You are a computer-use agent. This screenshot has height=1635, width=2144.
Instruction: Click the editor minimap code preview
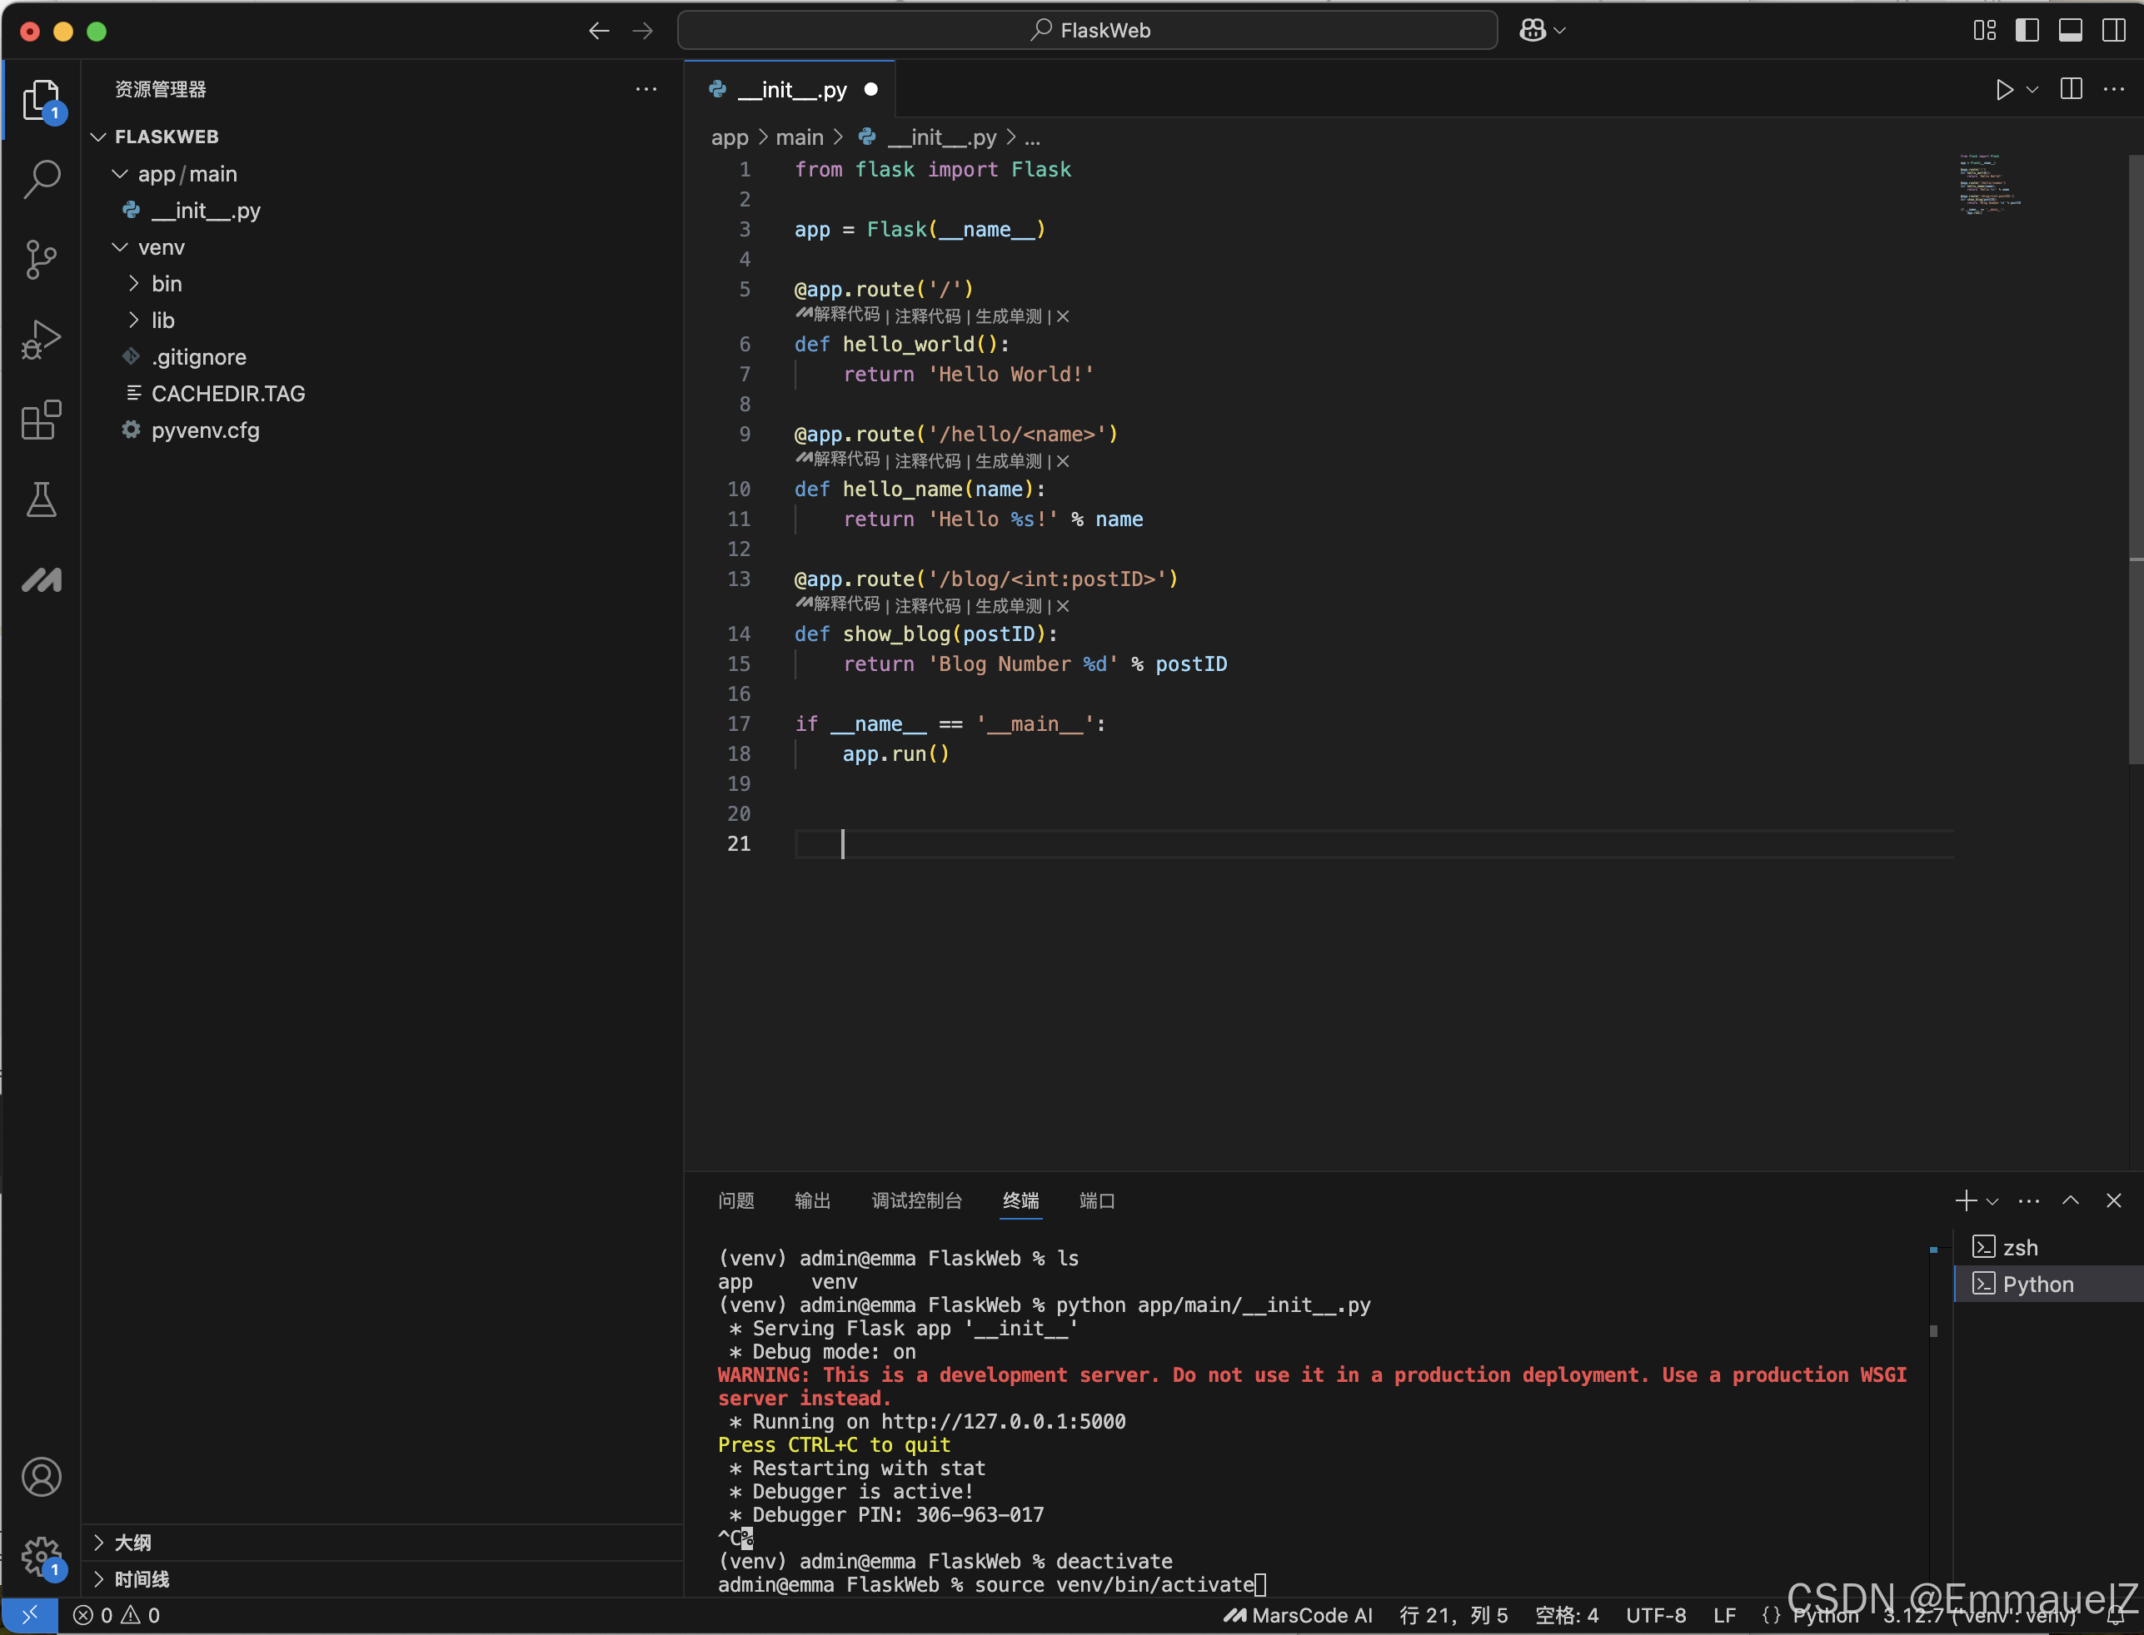coord(1988,185)
